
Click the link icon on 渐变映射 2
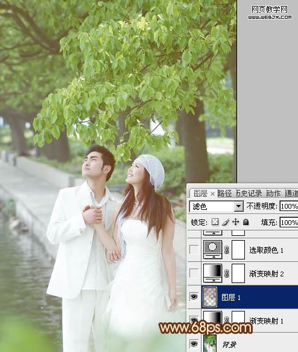(227, 273)
